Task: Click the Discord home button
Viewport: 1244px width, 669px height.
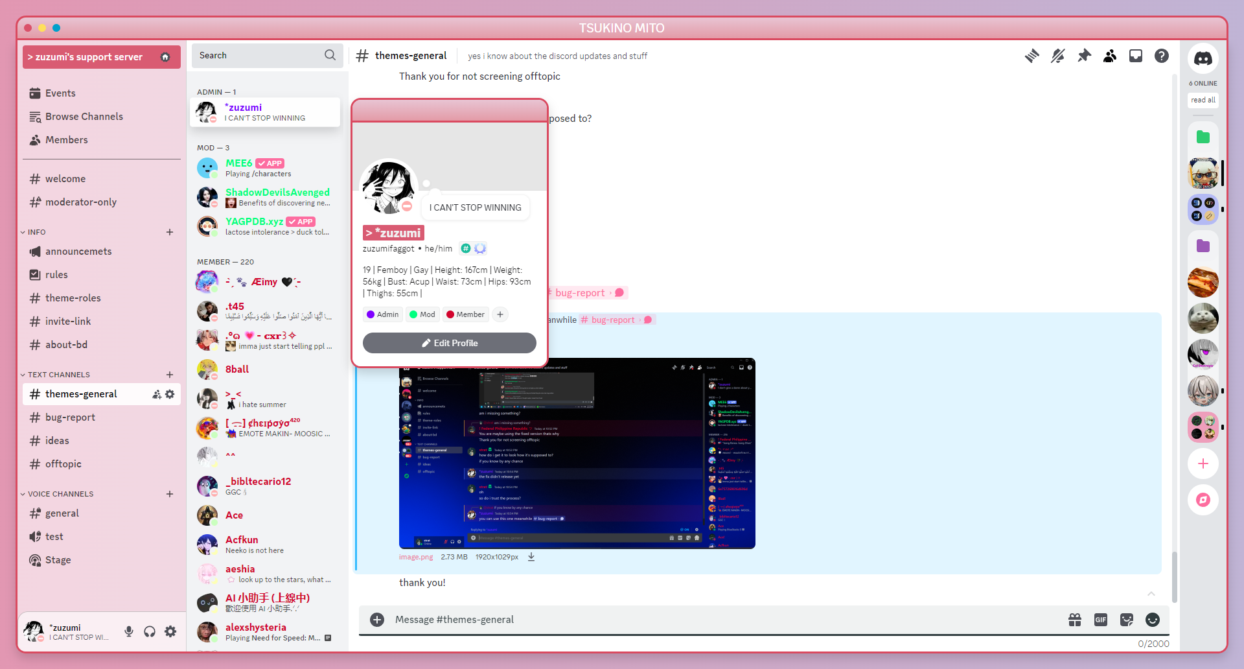Action: point(1203,58)
